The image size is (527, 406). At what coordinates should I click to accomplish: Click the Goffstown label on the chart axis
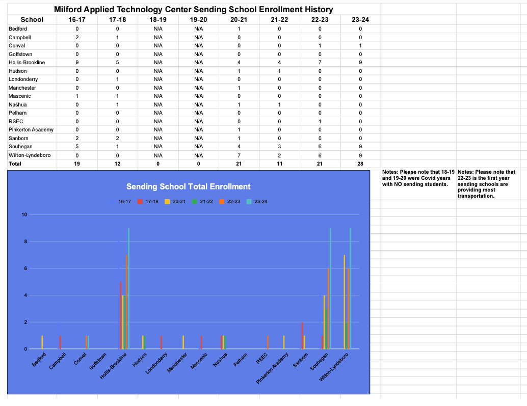pos(97,361)
